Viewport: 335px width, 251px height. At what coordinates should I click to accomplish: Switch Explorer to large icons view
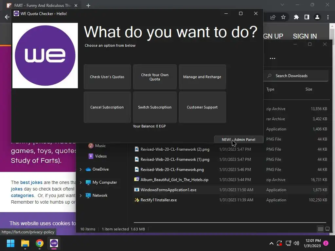click(x=327, y=229)
